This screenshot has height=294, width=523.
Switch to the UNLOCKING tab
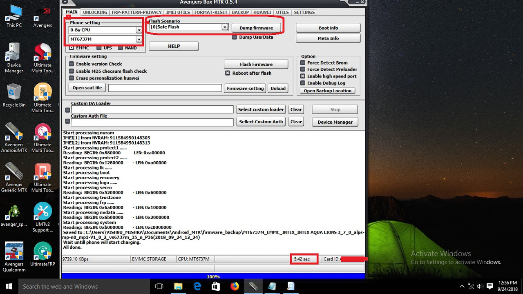click(x=95, y=12)
